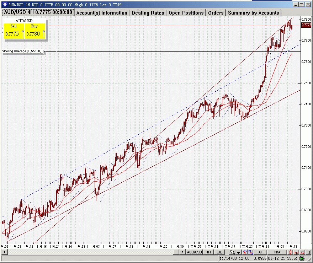Click the AUD/USD quote panel header
Screen dimensions: 313x263
24,21
